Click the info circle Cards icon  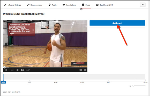[83, 5]
